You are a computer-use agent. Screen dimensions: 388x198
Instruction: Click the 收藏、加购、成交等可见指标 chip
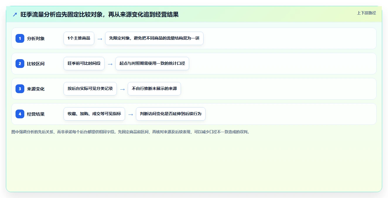94,114
